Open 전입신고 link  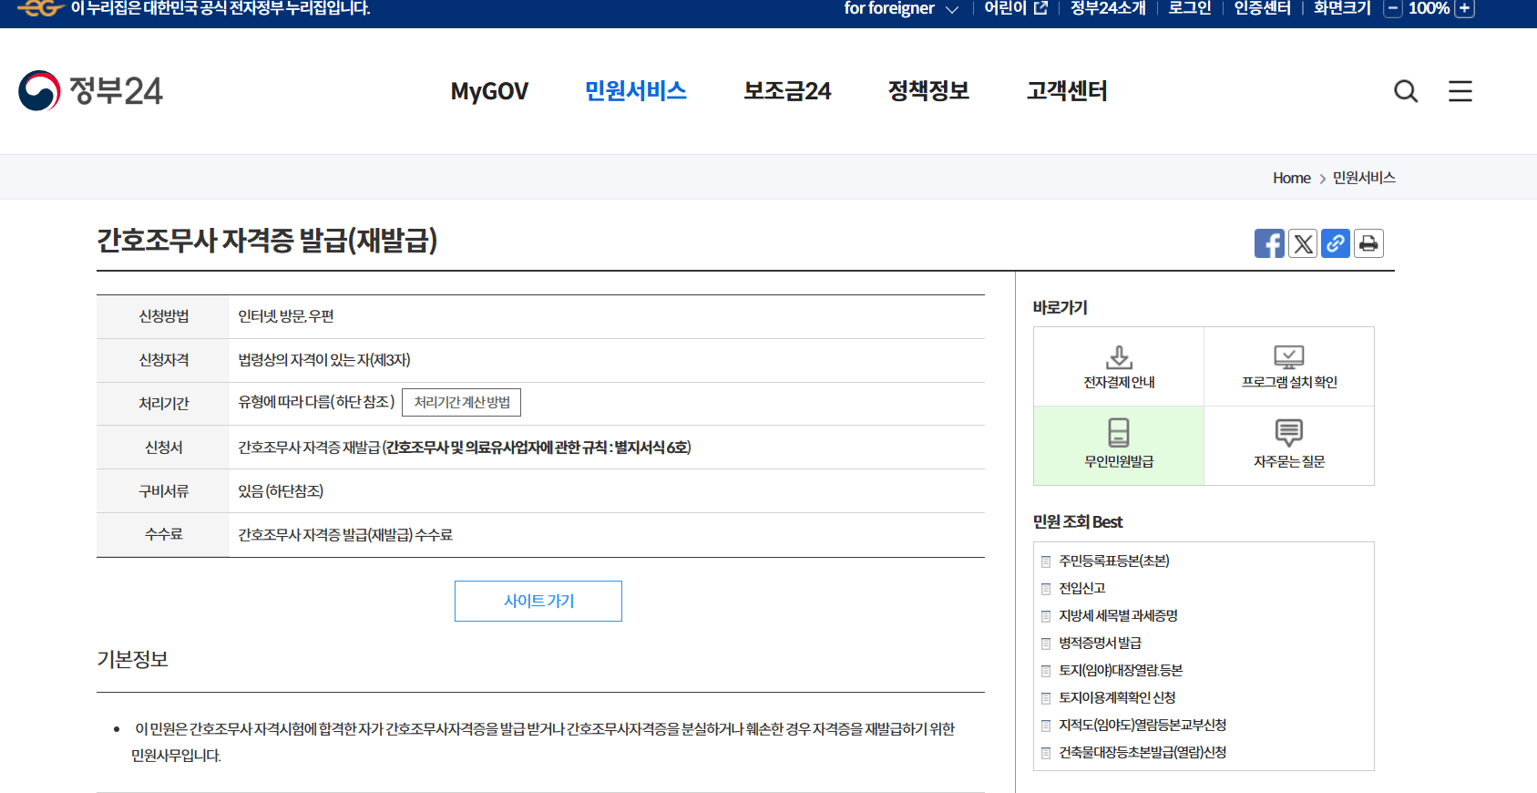pos(1081,588)
